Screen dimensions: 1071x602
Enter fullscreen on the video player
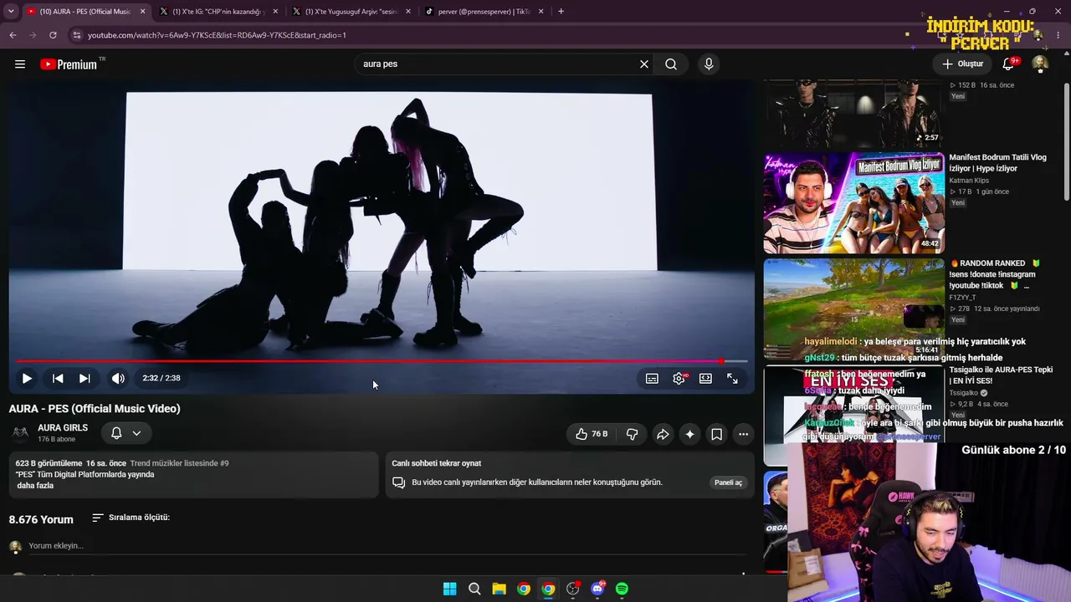(x=732, y=379)
